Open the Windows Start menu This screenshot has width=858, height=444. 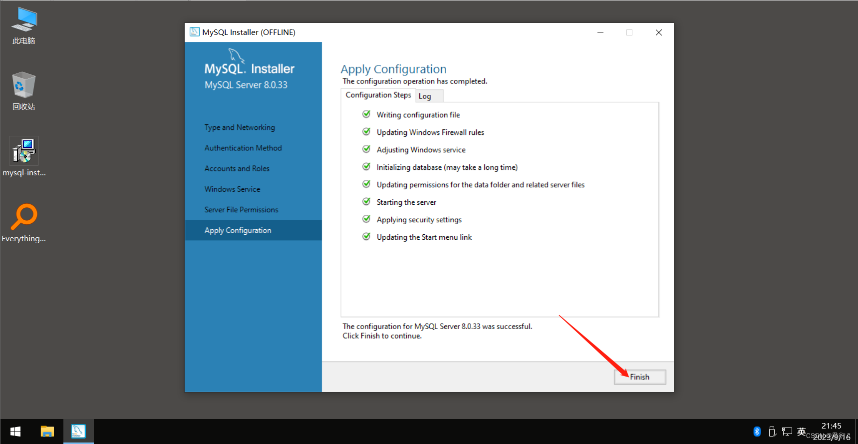15,432
